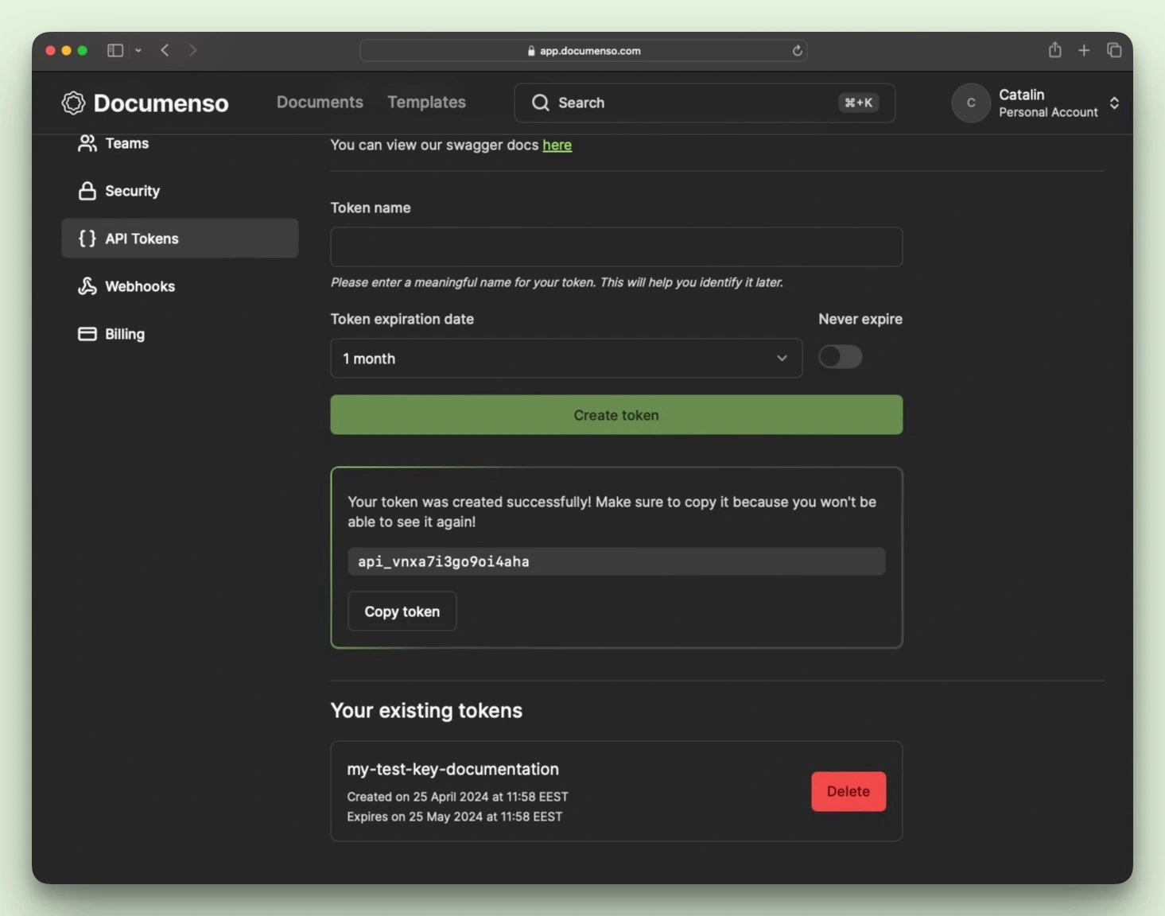The image size is (1165, 916).
Task: Click the Documenso logo icon
Action: coord(73,103)
